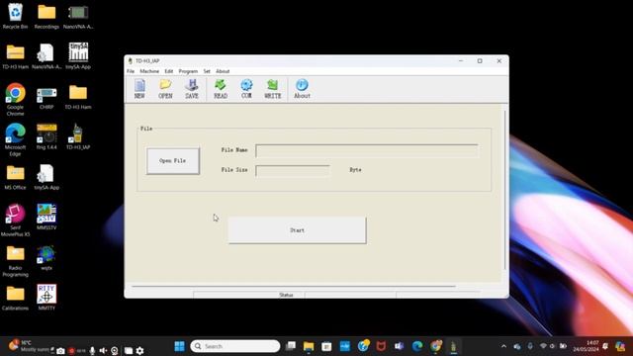This screenshot has width=633, height=356.
Task: Open Microsoft Teams from taskbar
Action: click(x=399, y=346)
